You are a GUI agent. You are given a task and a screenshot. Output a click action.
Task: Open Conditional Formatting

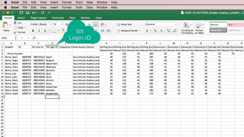tap(187, 28)
